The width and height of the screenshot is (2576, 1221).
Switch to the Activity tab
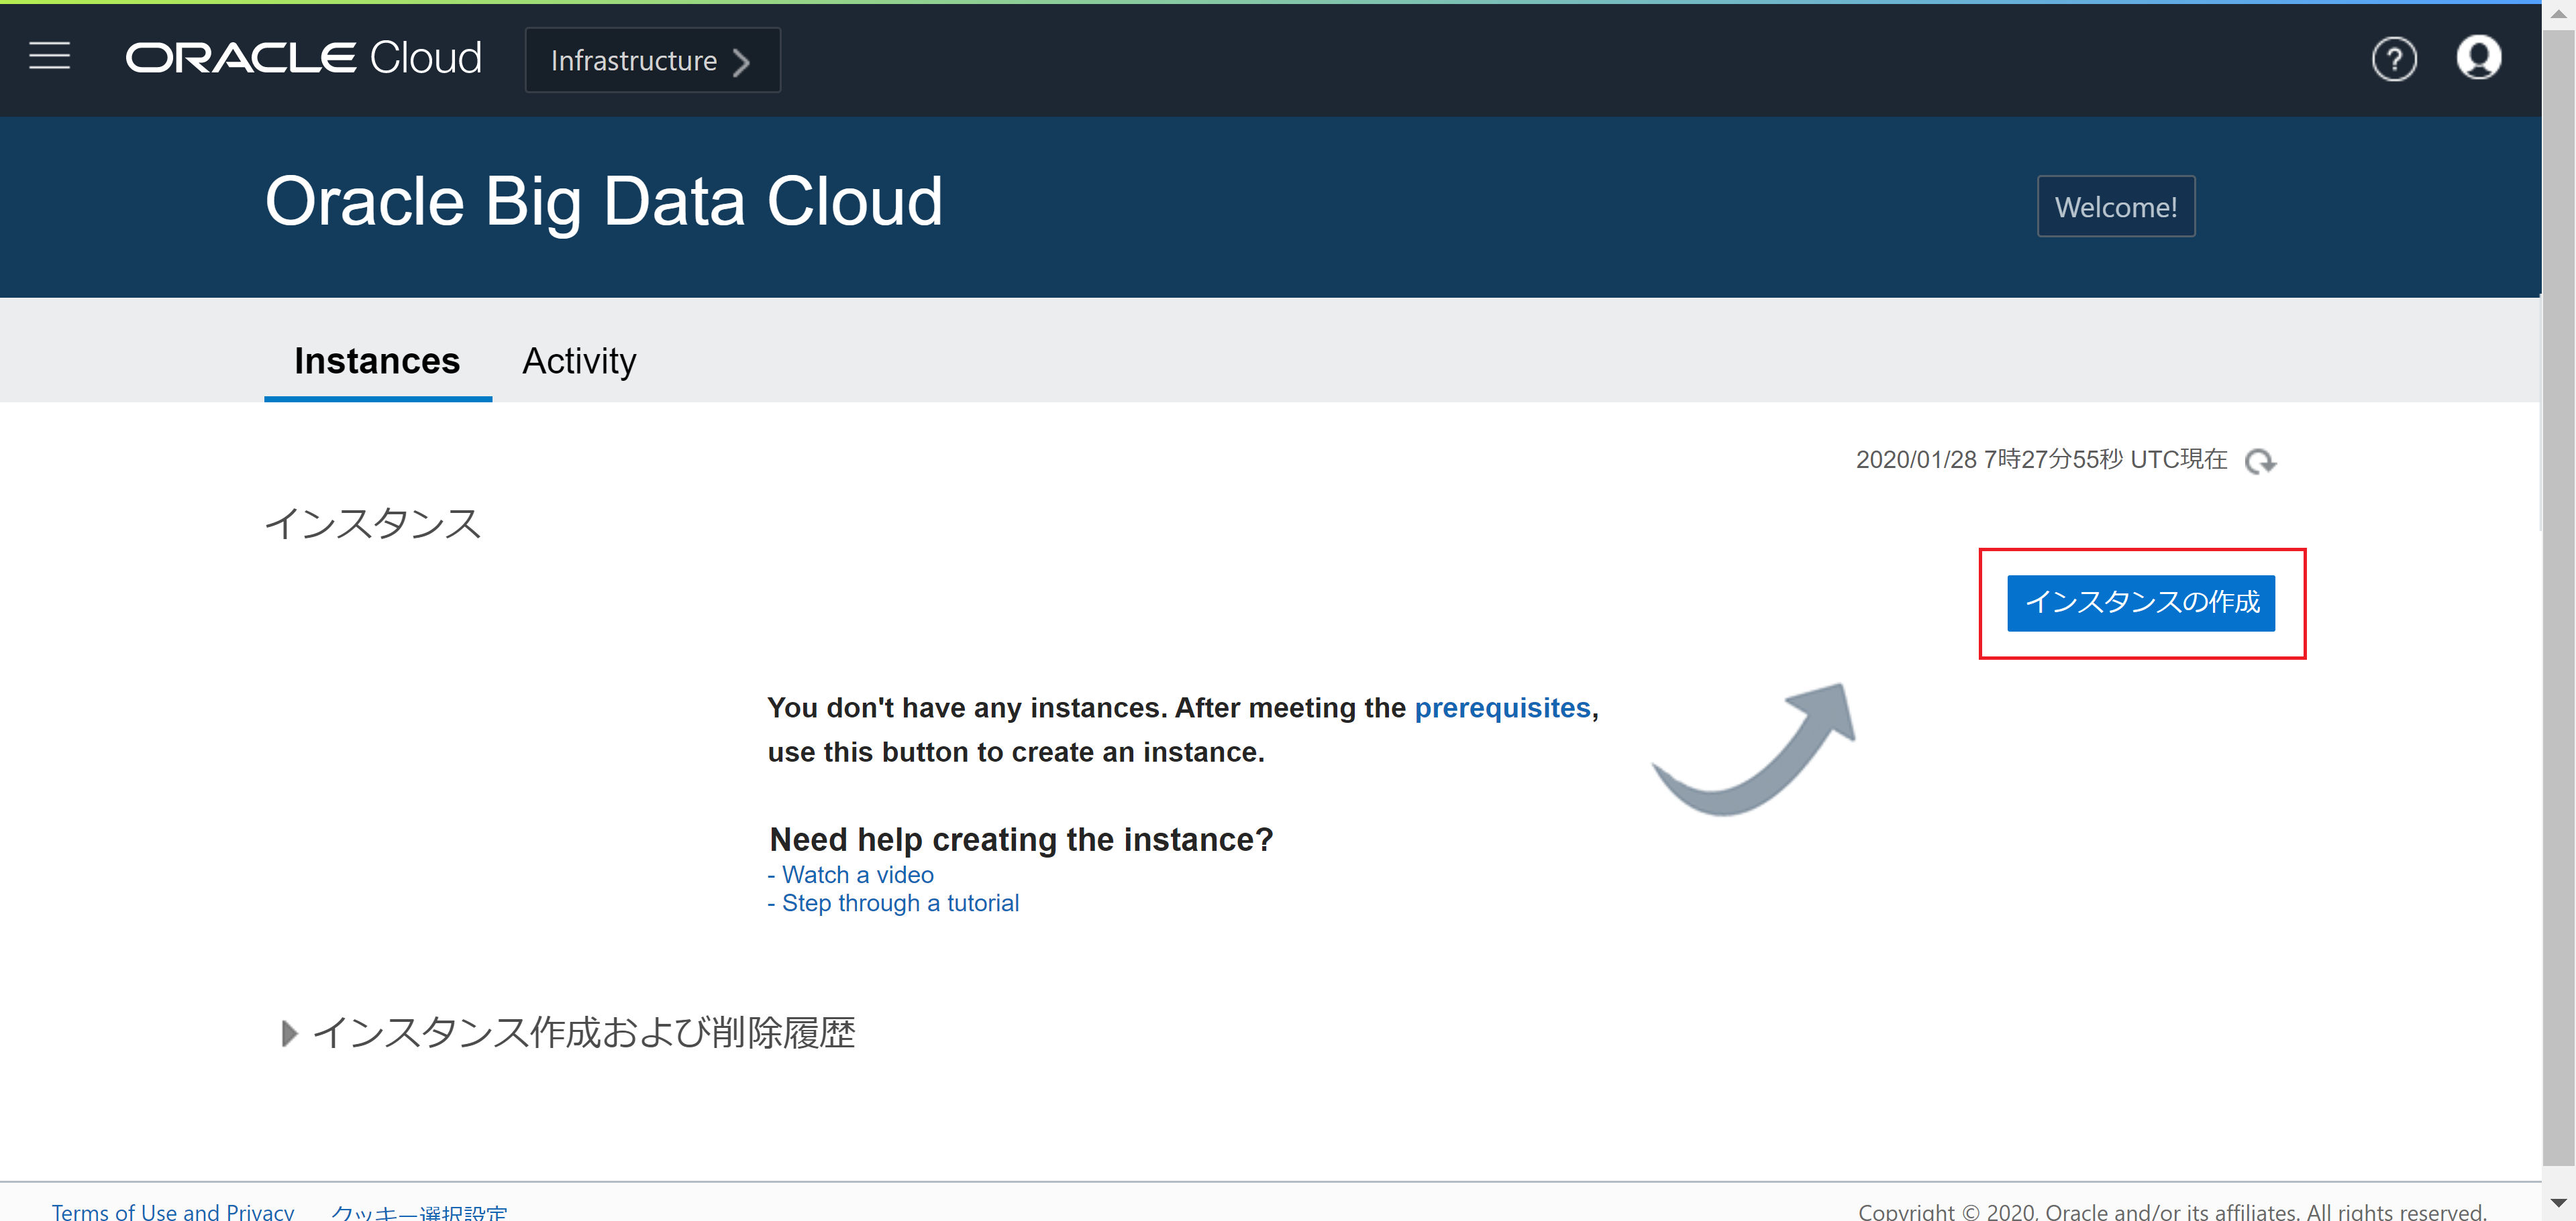point(579,361)
